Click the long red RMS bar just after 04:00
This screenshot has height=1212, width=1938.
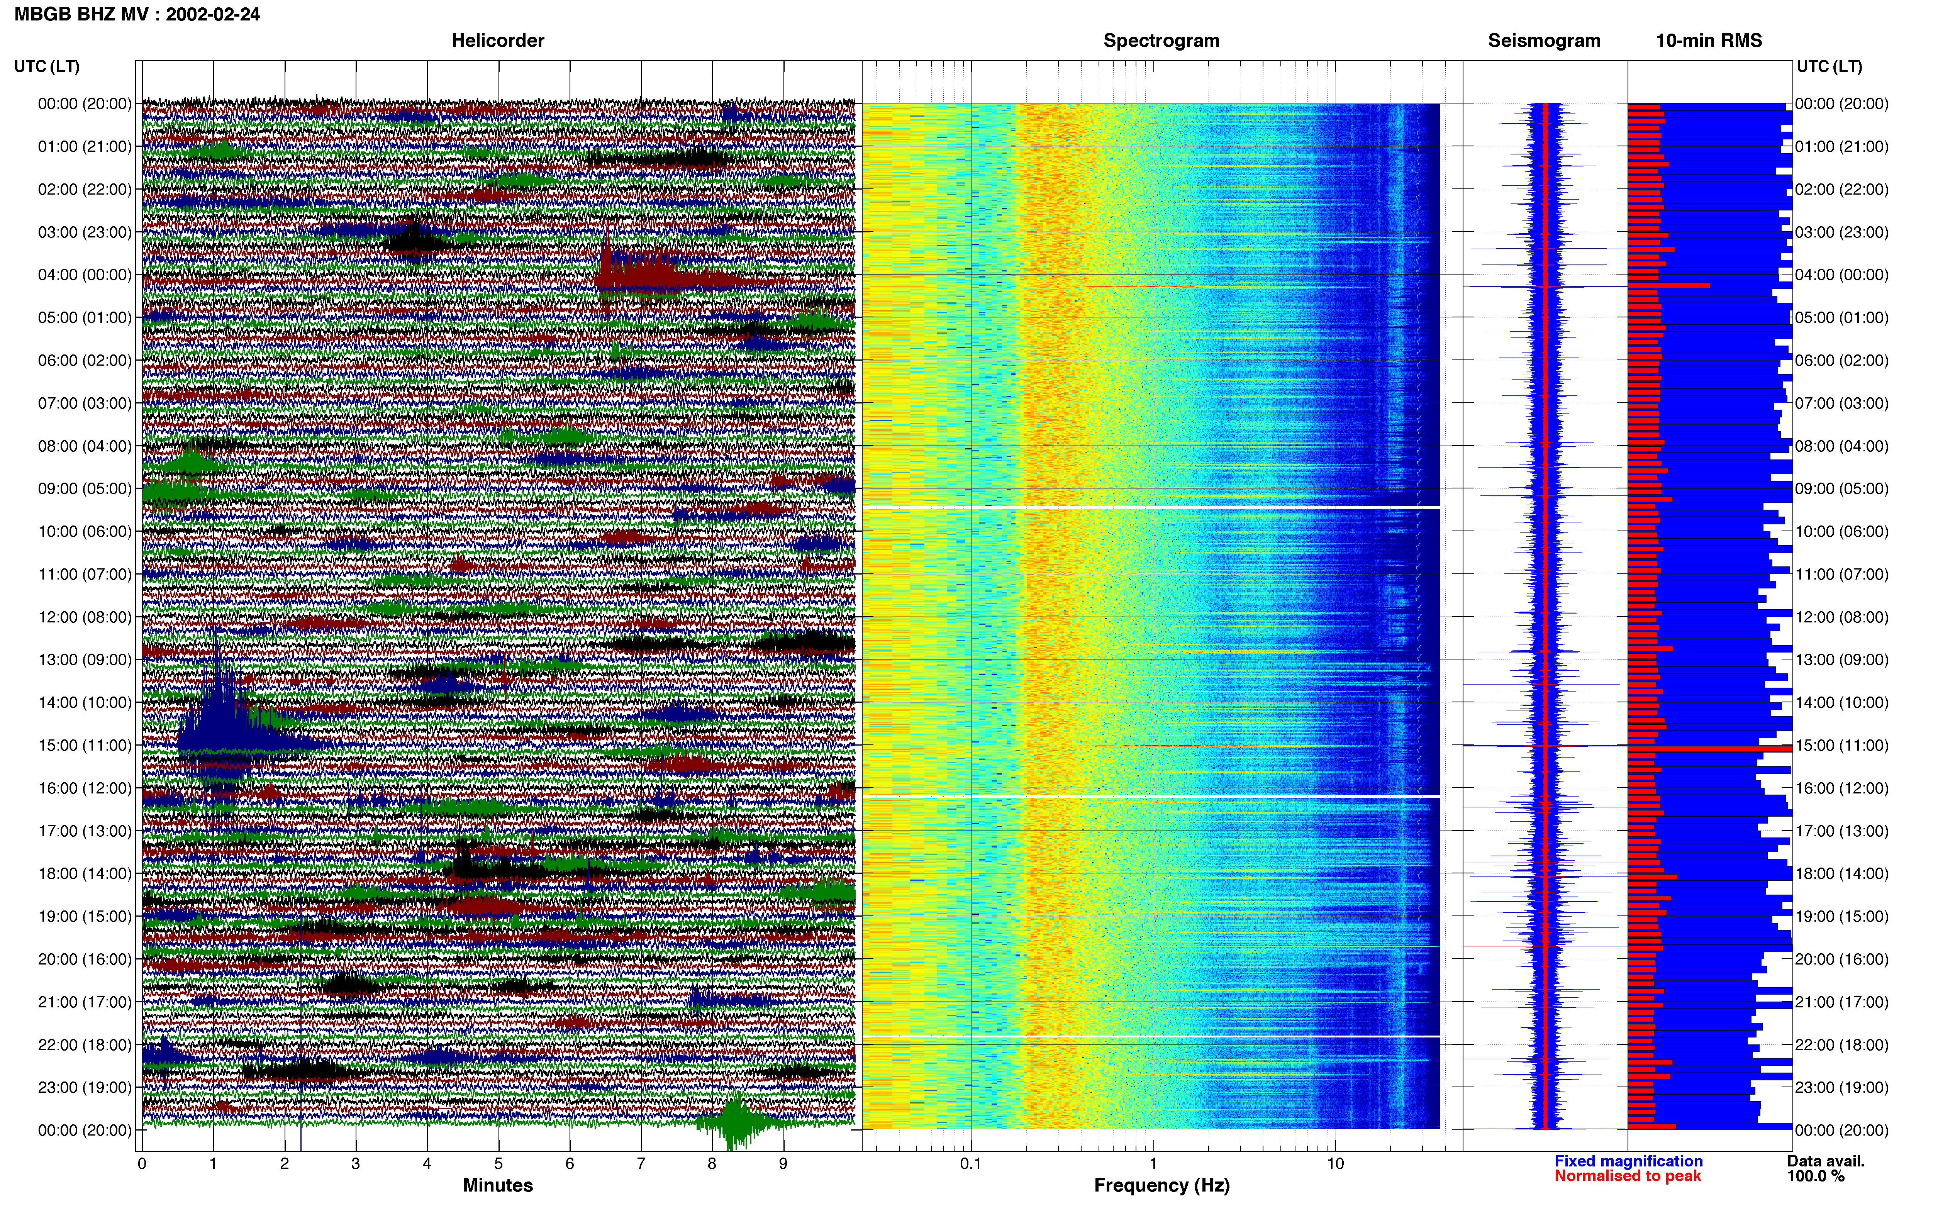click(1669, 285)
